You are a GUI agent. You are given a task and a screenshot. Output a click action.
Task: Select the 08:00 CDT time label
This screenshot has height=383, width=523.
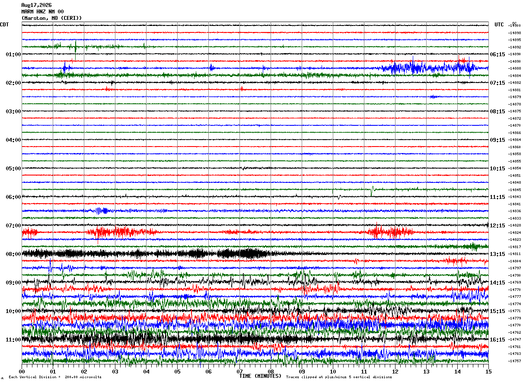click(13, 254)
